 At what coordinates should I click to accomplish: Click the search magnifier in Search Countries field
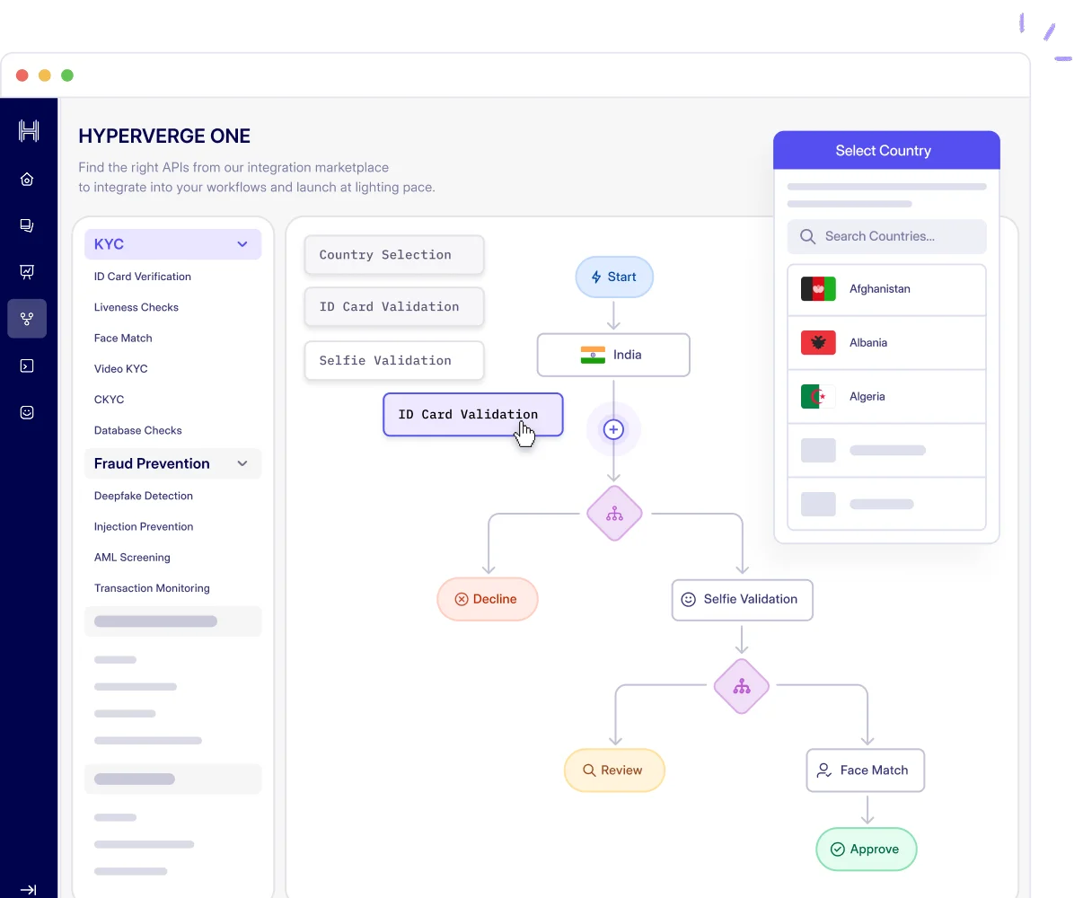point(807,236)
